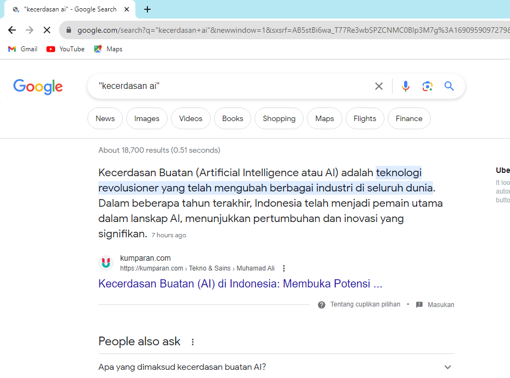The image size is (510, 378).
Task: Open kumparan result options menu
Action: click(x=284, y=268)
